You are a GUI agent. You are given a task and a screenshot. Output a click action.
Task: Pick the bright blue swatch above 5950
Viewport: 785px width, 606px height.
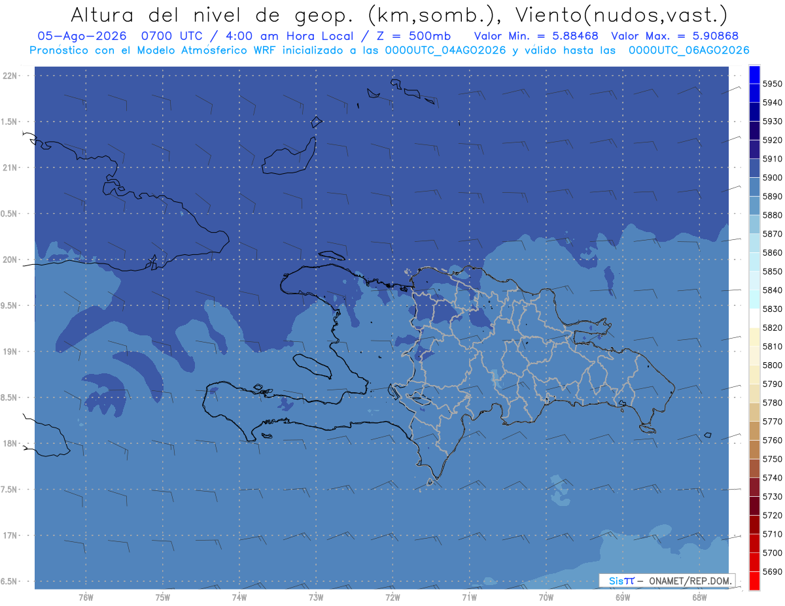coord(754,75)
